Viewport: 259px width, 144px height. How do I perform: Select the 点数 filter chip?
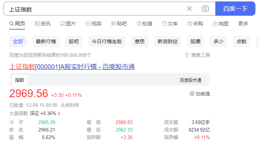(241, 41)
